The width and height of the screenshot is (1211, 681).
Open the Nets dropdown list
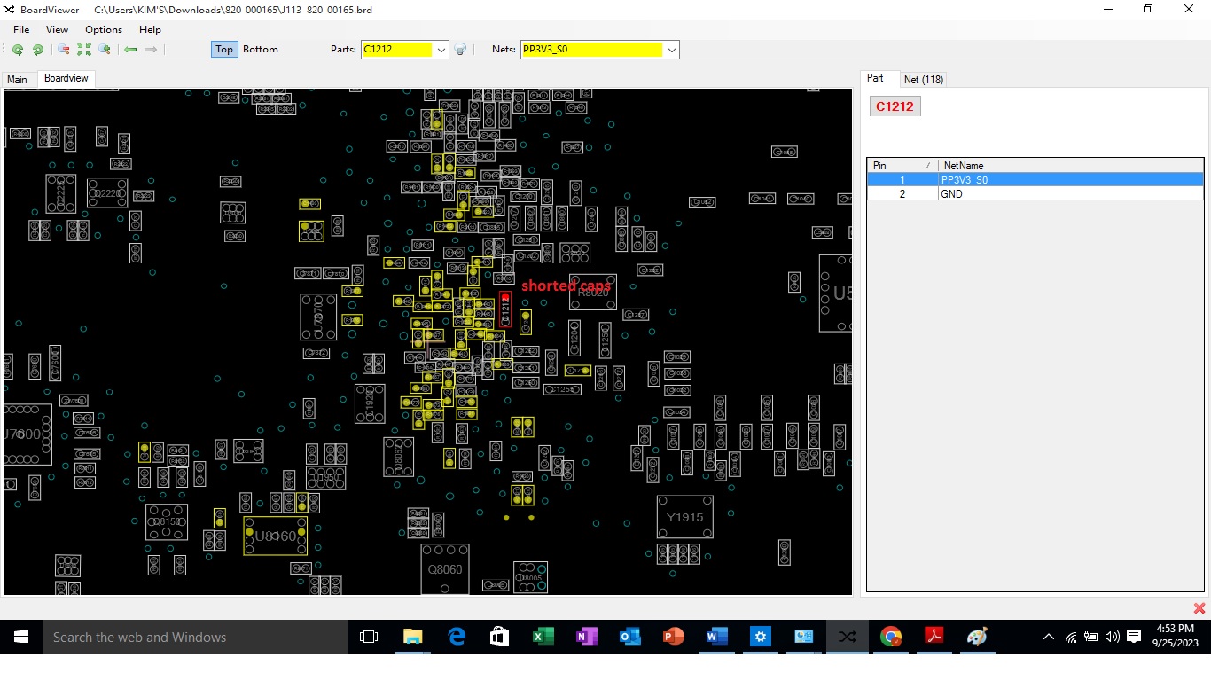click(672, 50)
